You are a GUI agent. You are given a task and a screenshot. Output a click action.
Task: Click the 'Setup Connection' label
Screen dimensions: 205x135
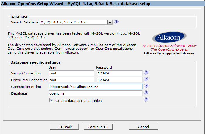tap(26, 73)
